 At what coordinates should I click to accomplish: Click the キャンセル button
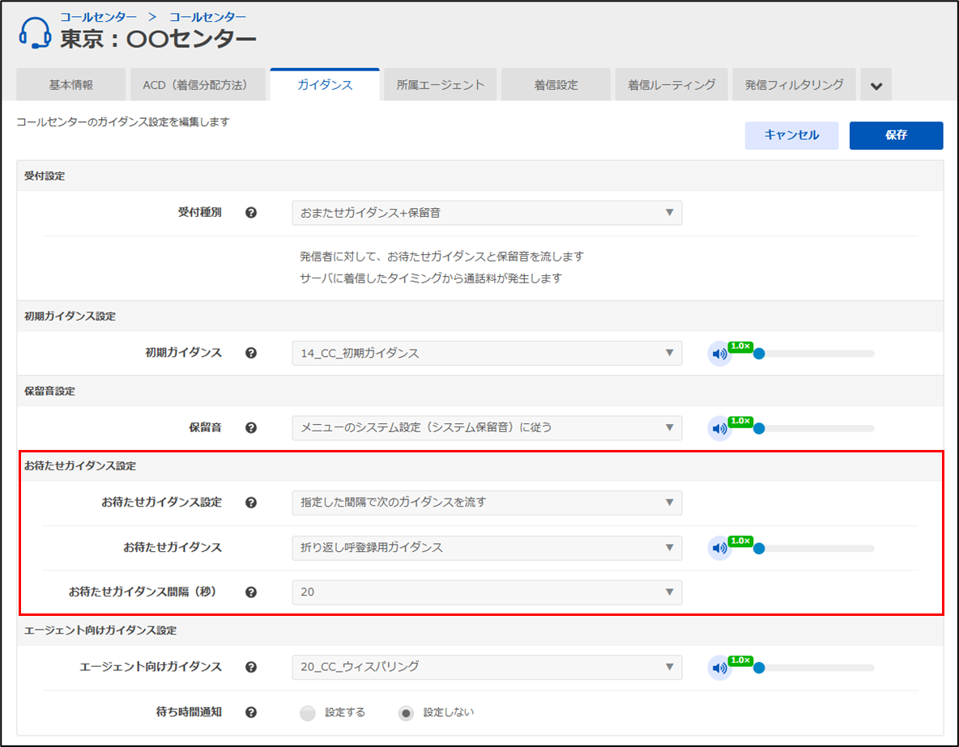(x=791, y=136)
